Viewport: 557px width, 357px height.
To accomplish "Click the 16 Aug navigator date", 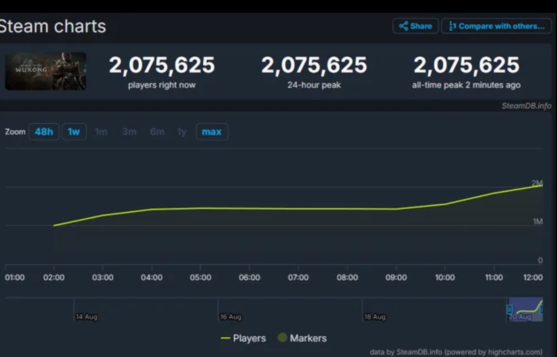I will 231,317.
